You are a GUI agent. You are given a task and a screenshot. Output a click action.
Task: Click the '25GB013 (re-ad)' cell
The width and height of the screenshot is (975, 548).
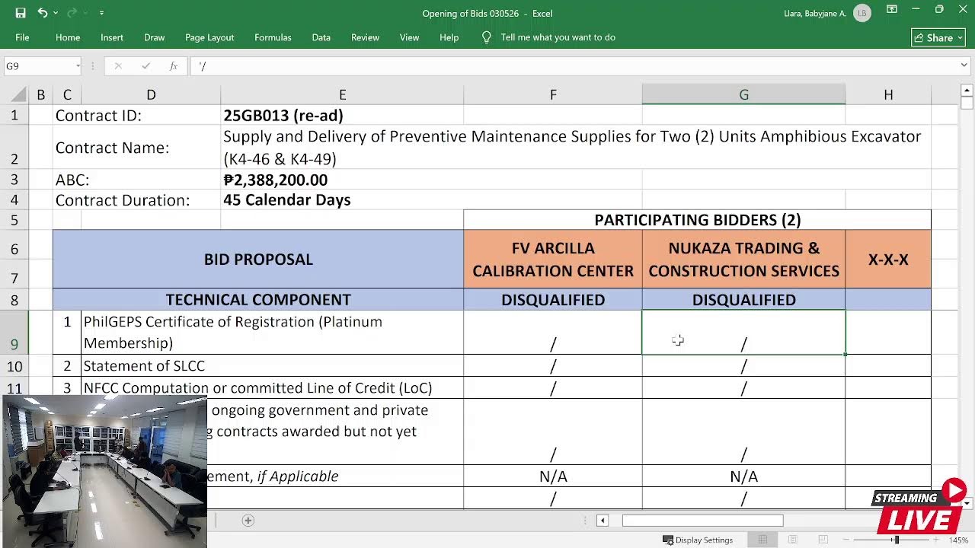pos(342,116)
